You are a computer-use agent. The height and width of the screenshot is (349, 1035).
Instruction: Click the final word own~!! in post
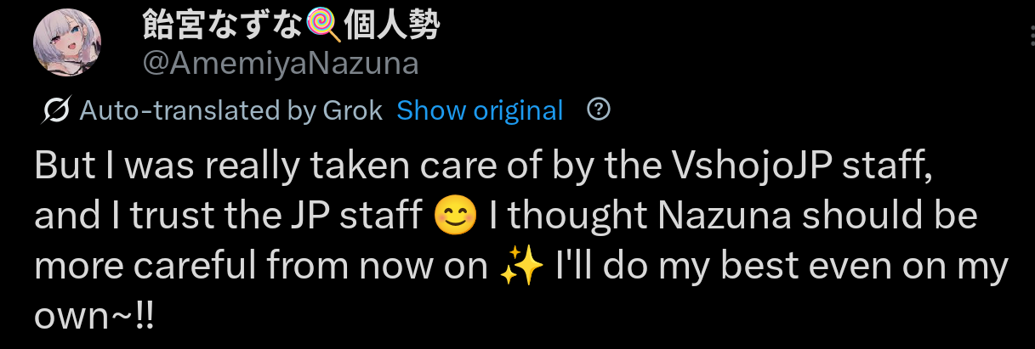[94, 317]
